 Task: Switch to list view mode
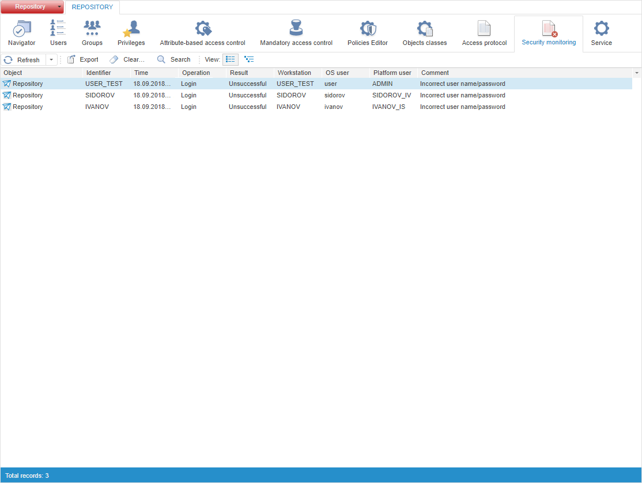[x=231, y=59]
